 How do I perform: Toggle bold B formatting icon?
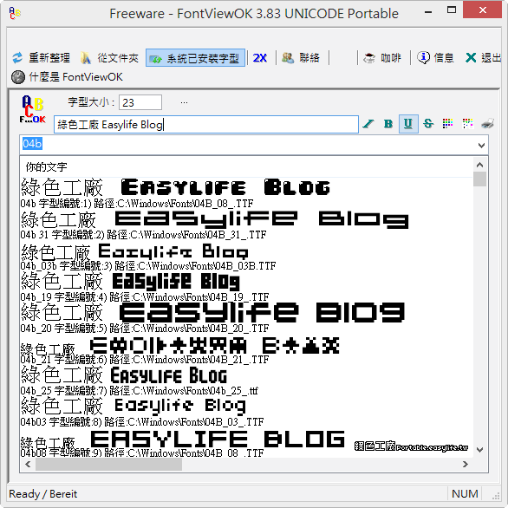(388, 124)
